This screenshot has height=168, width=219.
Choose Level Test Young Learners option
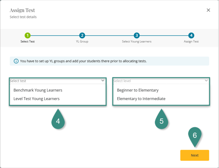pyautogui.click(x=36, y=99)
